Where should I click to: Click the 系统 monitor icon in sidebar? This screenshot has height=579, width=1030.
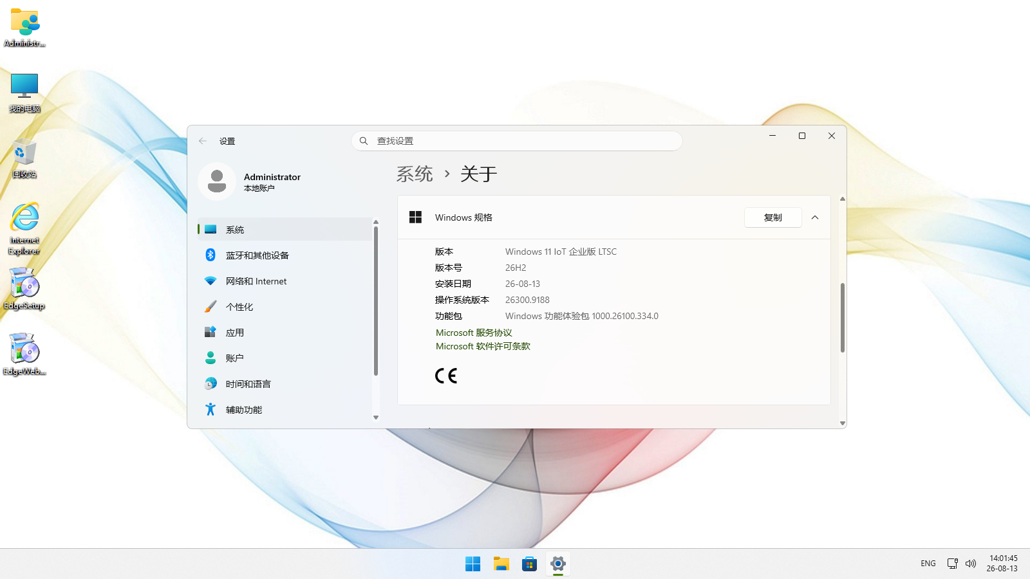click(211, 230)
